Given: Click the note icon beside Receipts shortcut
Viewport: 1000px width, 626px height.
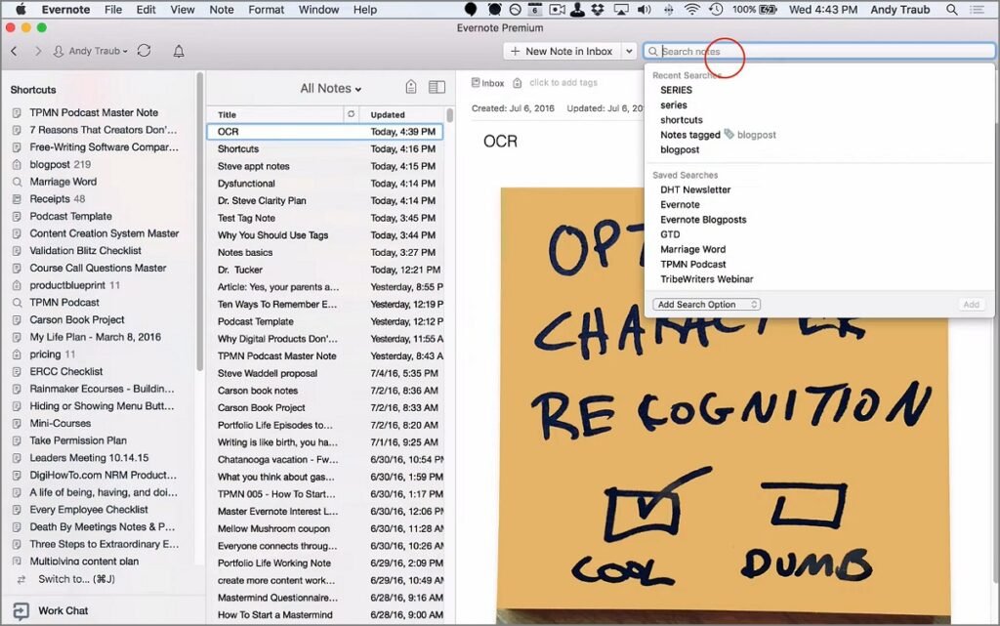Looking at the screenshot, I should pos(17,199).
